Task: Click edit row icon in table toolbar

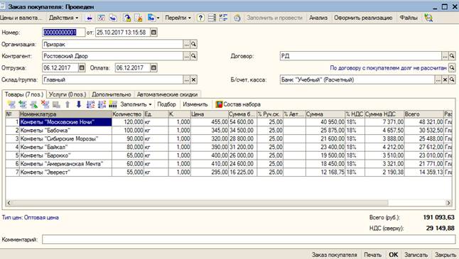Action: tap(34, 104)
